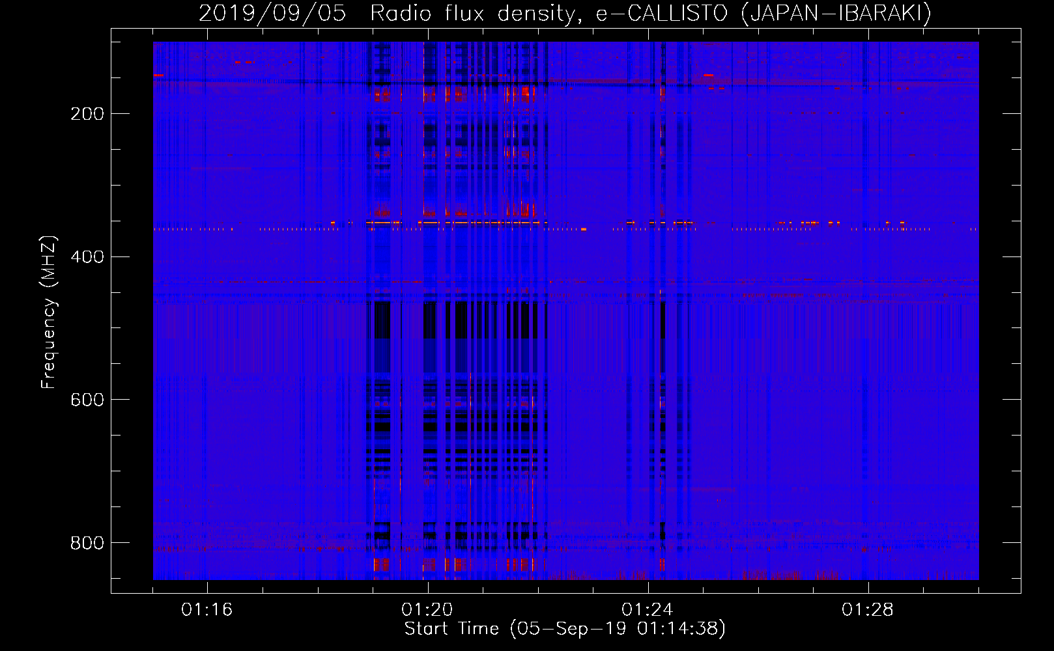
Task: Click the "Frequency (MHZ)" axis label
Action: click(49, 312)
